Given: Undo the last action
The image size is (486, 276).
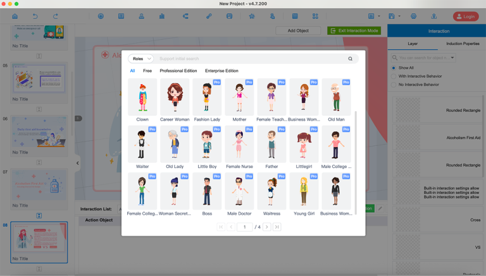Looking at the screenshot, I should 35,16.
